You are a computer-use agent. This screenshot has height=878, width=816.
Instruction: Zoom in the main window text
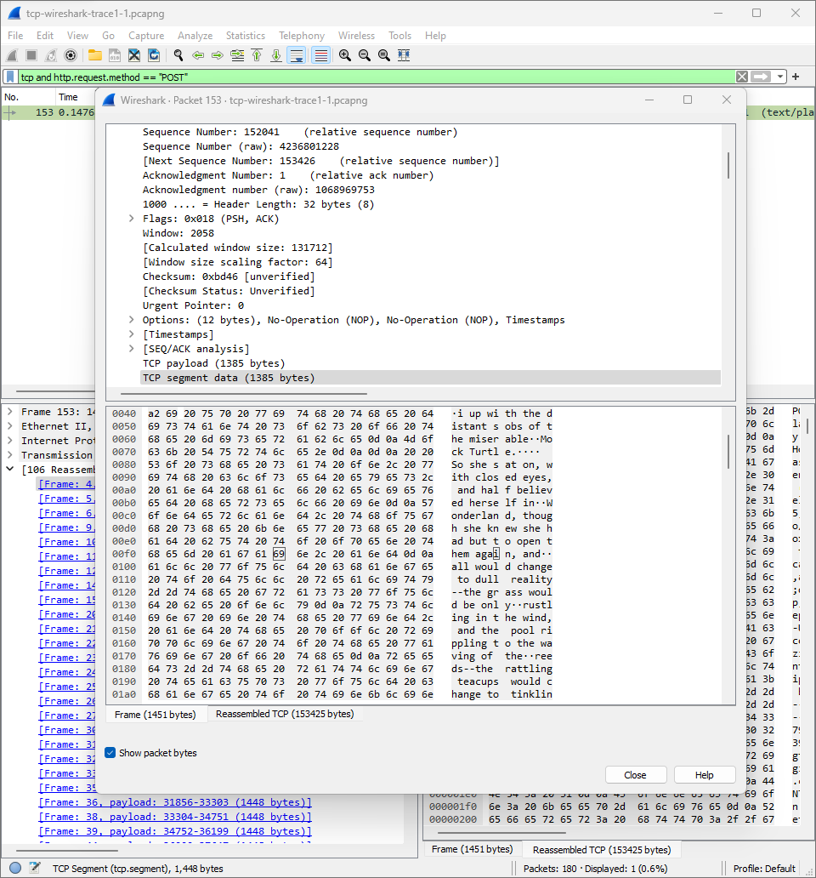click(345, 55)
